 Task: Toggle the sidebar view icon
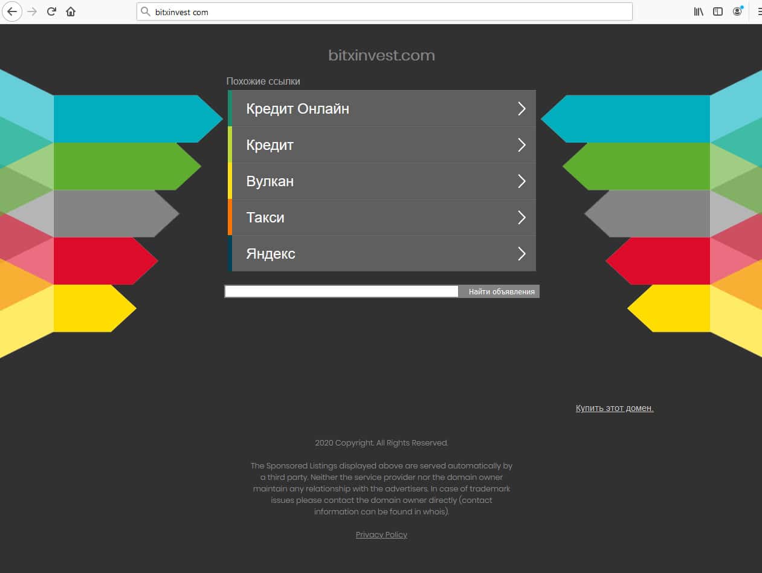[x=718, y=11]
